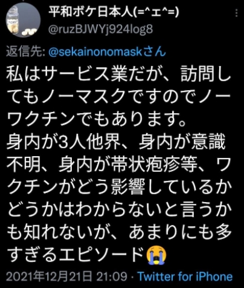Open the profile avatar with pill bottle
This screenshot has width=244, height=288.
[24, 20]
